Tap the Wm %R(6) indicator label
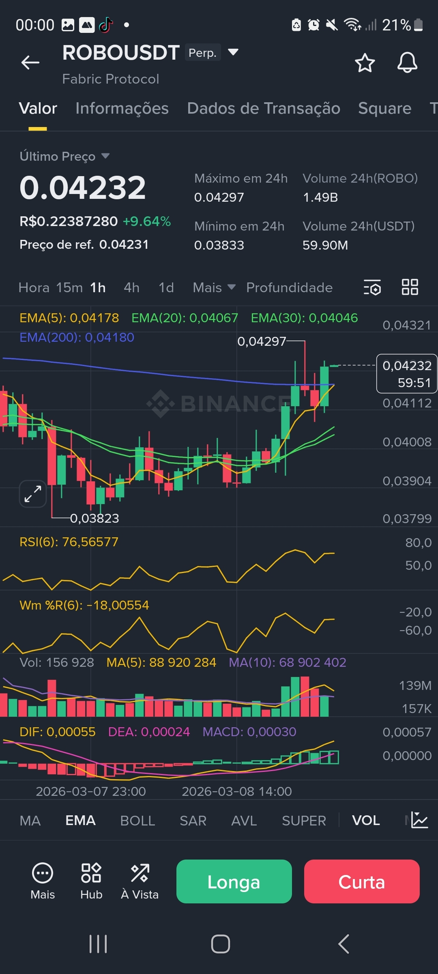Viewport: 438px width, 974px height. (84, 605)
